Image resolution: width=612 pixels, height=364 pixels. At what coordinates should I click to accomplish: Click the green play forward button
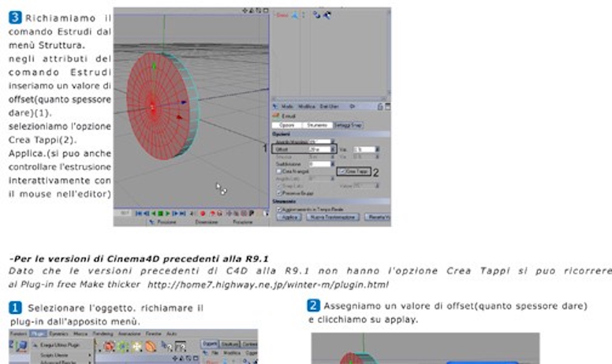tap(167, 213)
